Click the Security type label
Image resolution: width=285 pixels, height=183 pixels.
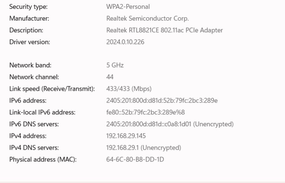28,7
